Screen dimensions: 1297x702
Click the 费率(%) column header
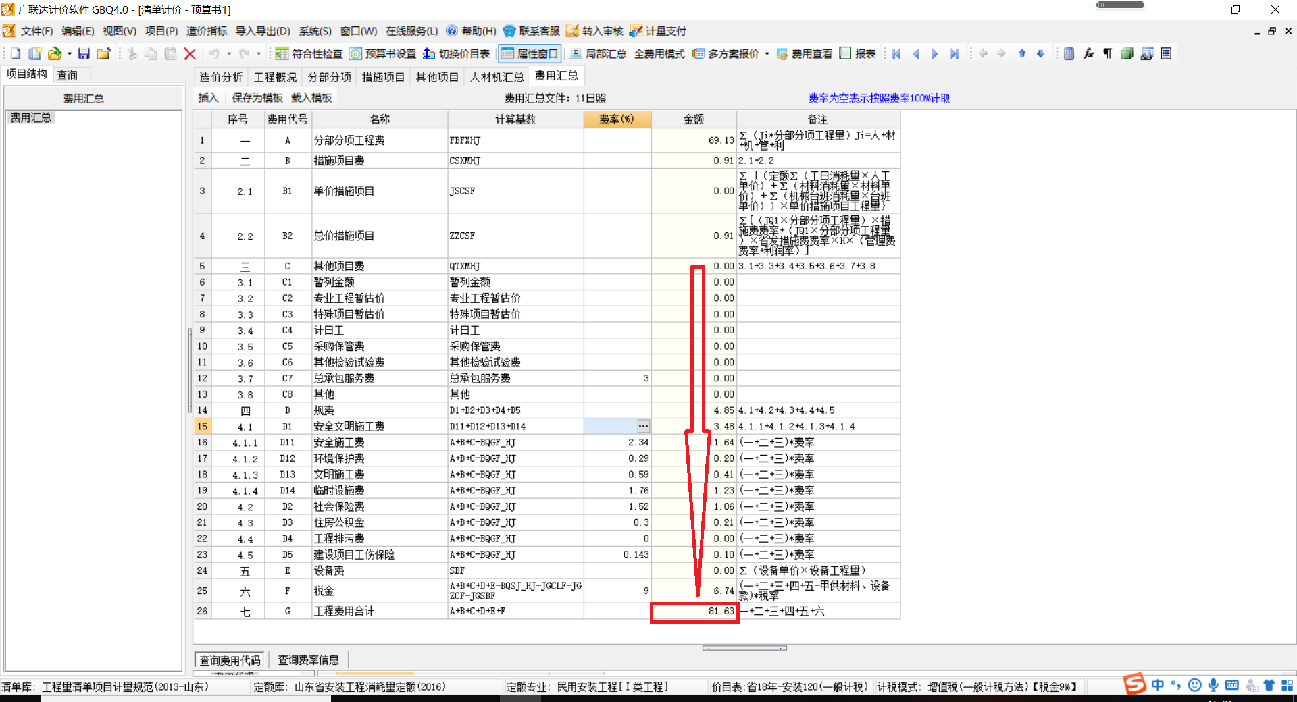coord(617,119)
